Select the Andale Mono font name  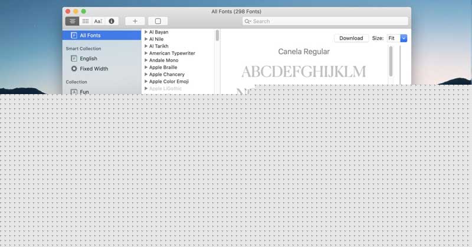(x=164, y=60)
